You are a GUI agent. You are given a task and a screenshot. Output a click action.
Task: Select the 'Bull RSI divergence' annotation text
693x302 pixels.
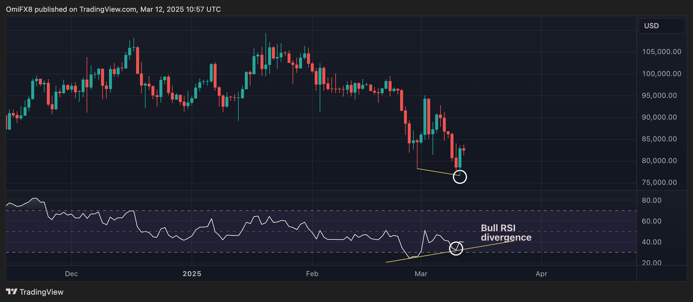click(506, 233)
